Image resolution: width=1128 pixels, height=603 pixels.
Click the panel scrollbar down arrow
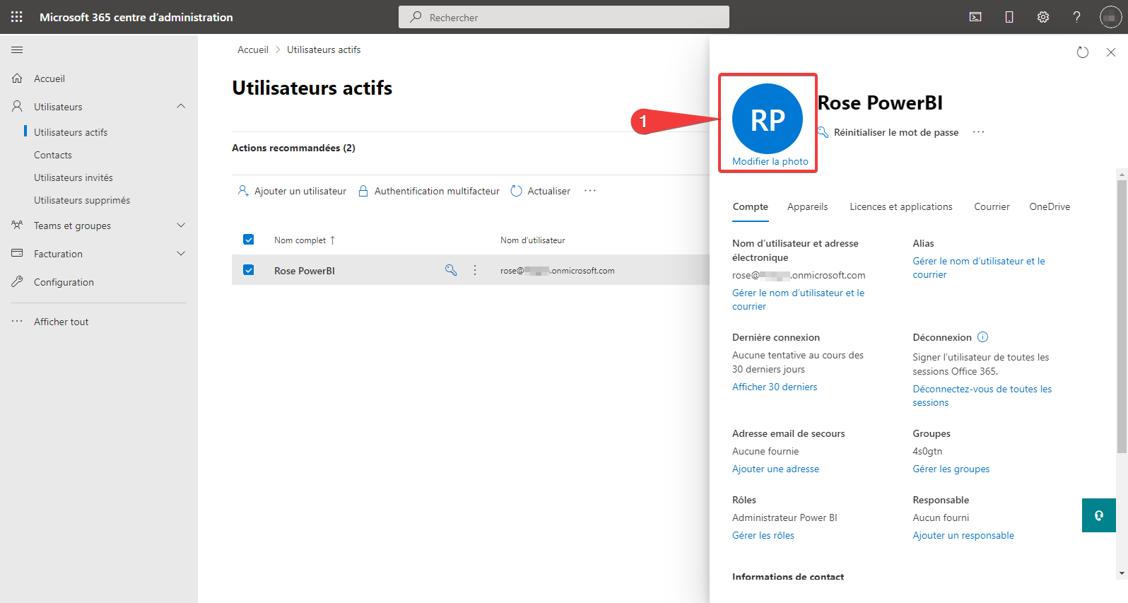1122,573
